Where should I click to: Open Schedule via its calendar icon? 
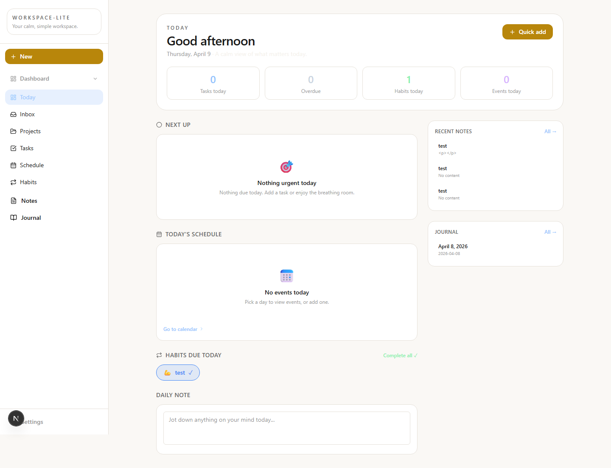pyautogui.click(x=14, y=165)
